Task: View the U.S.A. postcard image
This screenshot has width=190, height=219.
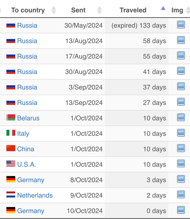Action: (181, 164)
